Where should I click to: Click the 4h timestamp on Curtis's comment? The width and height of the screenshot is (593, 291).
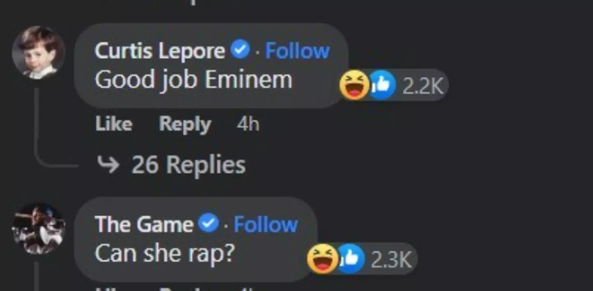tap(248, 124)
